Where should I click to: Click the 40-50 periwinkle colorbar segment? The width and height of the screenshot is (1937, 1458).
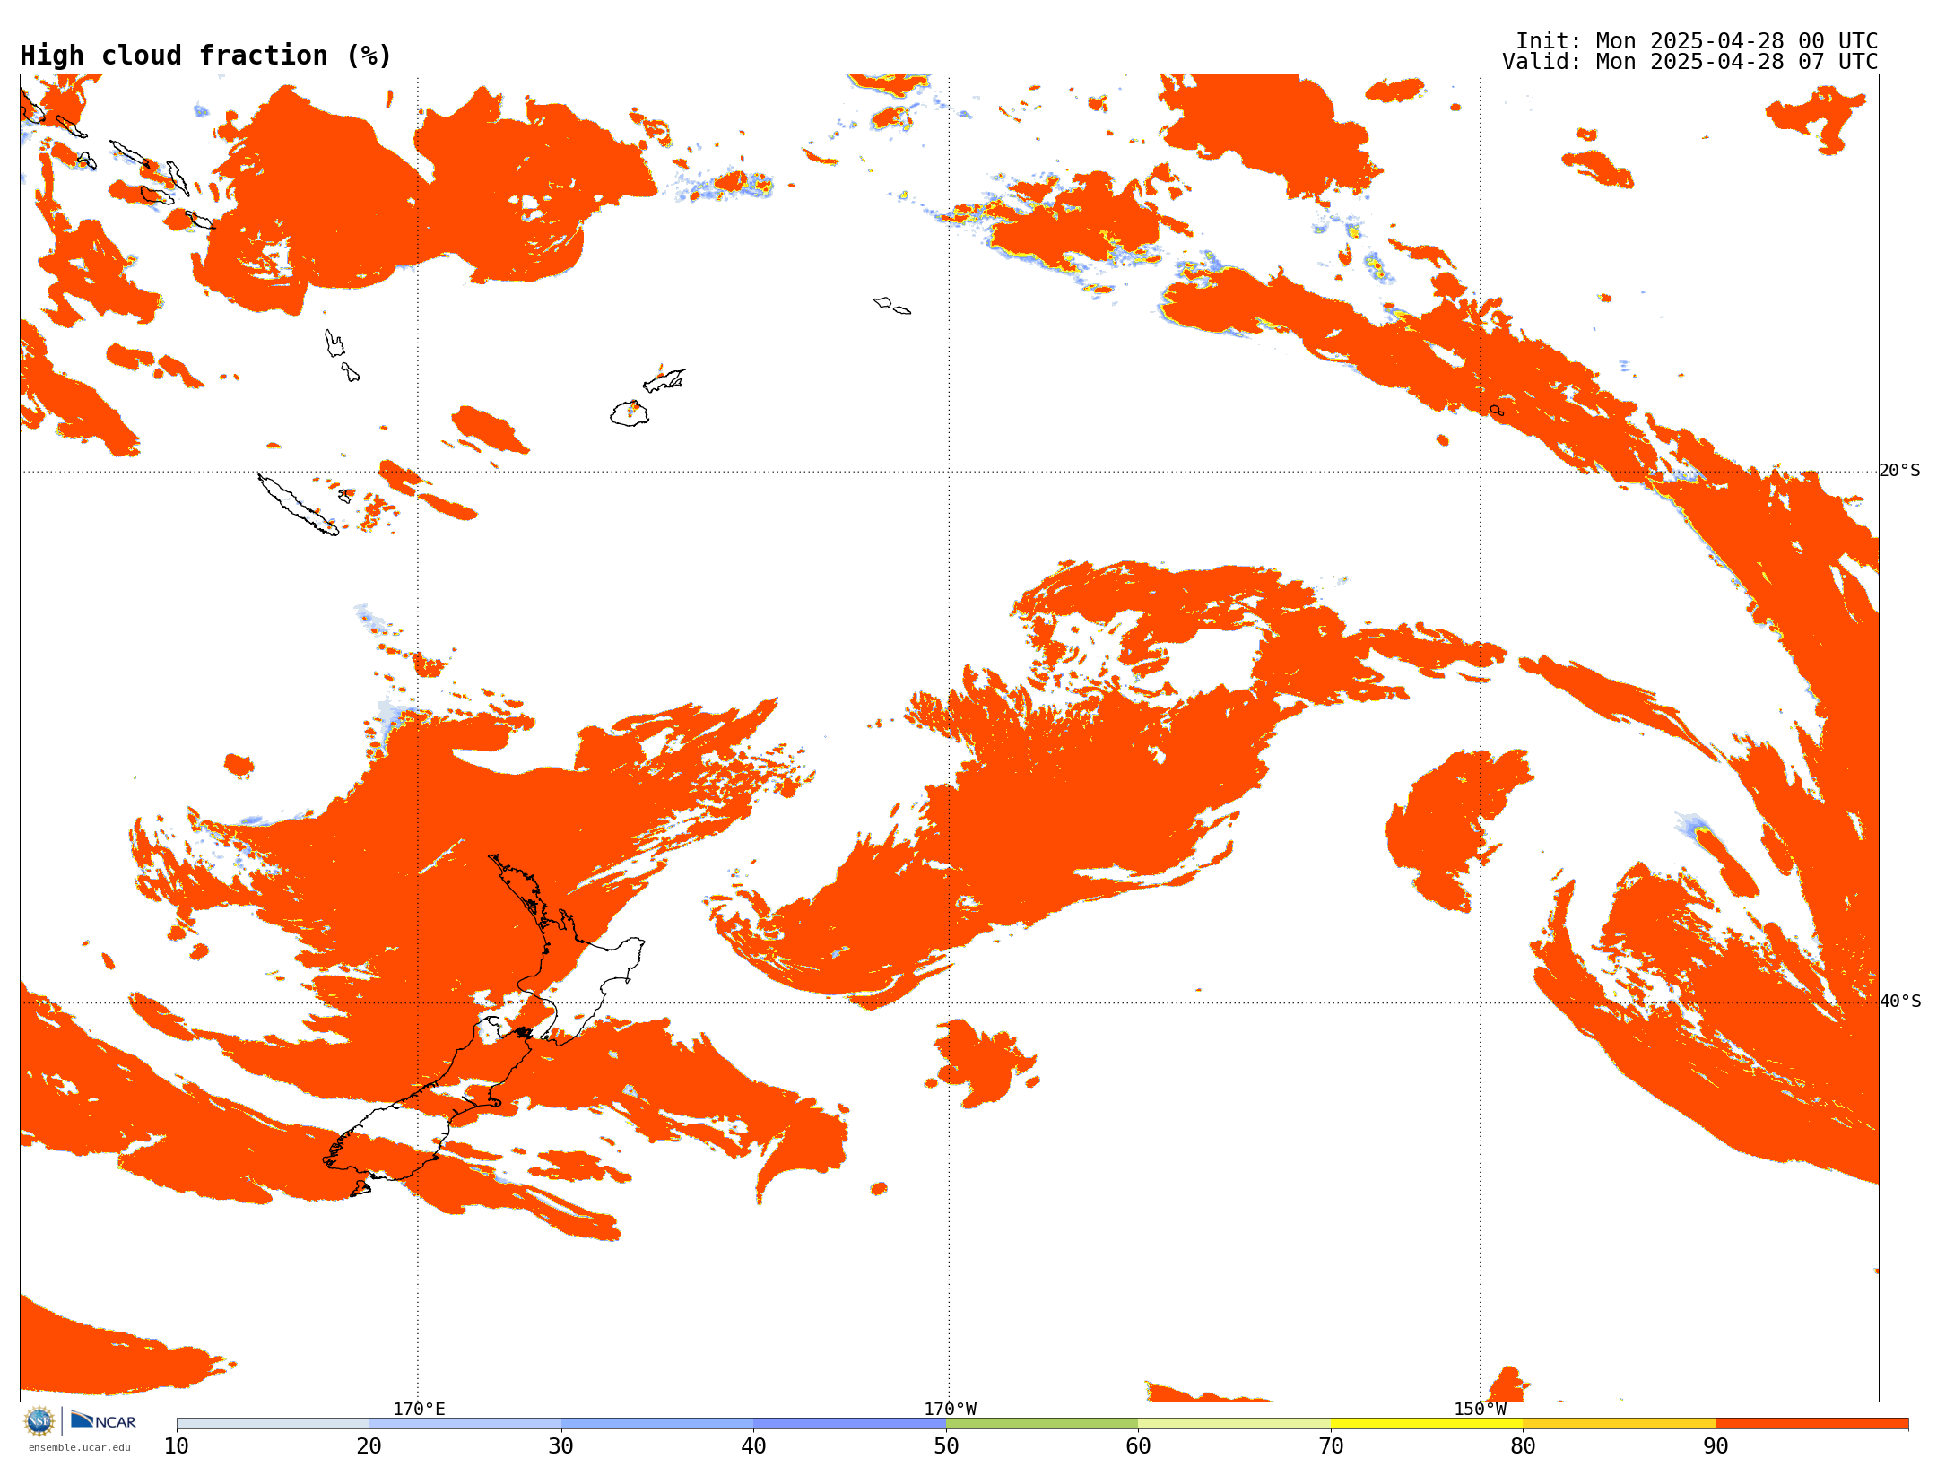849,1424
